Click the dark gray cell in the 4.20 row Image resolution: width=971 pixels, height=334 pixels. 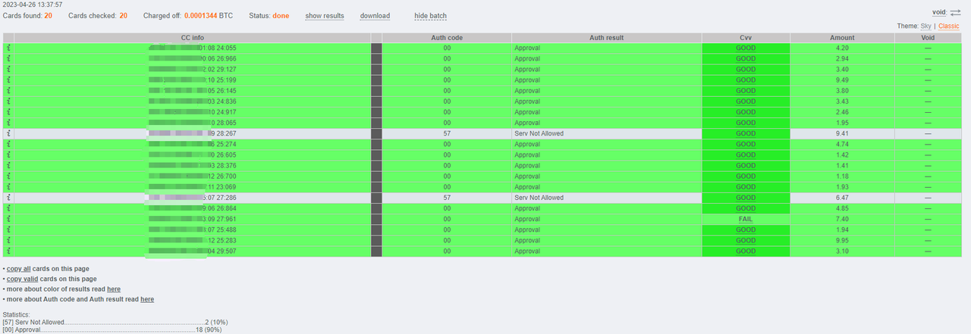(376, 48)
